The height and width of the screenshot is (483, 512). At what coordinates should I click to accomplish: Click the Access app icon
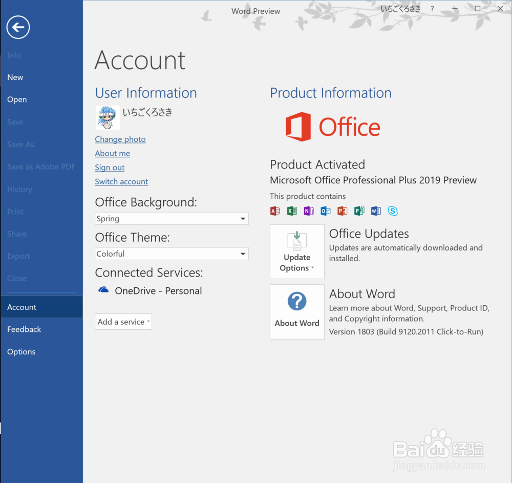275,211
